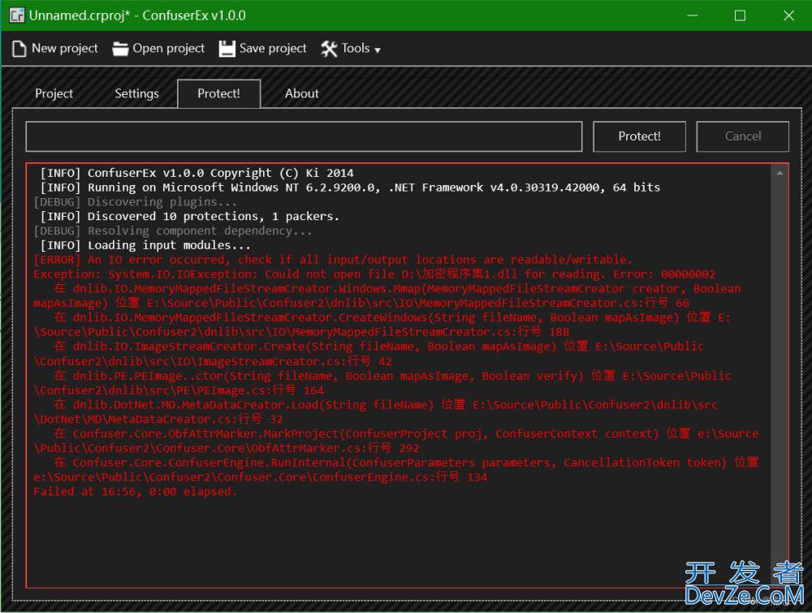Click the 'Loading input modules...' log line

point(168,245)
